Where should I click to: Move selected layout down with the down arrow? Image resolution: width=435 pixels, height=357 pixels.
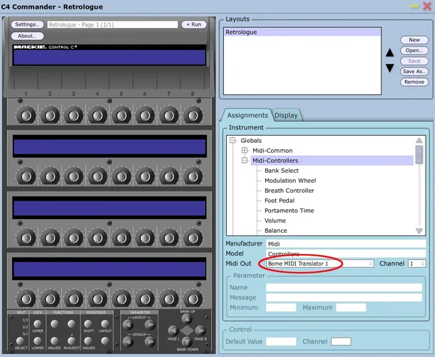(390, 68)
